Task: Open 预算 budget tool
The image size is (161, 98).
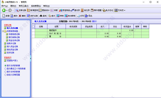Action: (54, 10)
